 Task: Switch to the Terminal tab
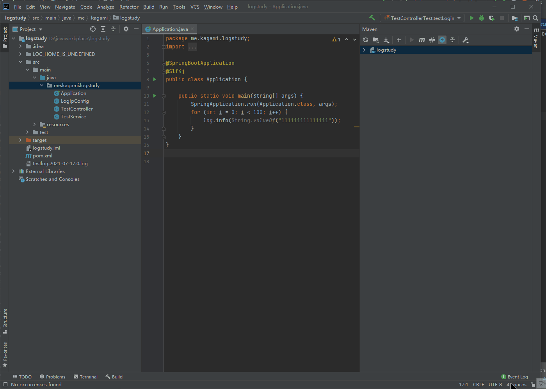pyautogui.click(x=85, y=377)
